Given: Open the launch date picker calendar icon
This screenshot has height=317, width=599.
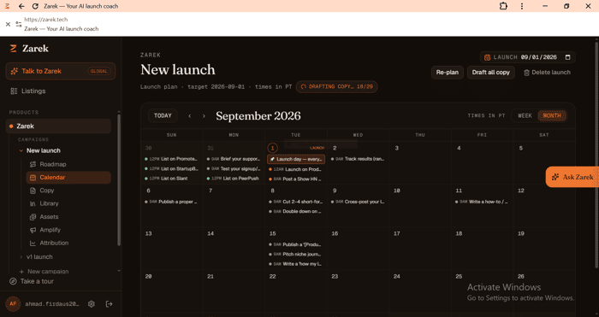Looking at the screenshot, I should (567, 57).
